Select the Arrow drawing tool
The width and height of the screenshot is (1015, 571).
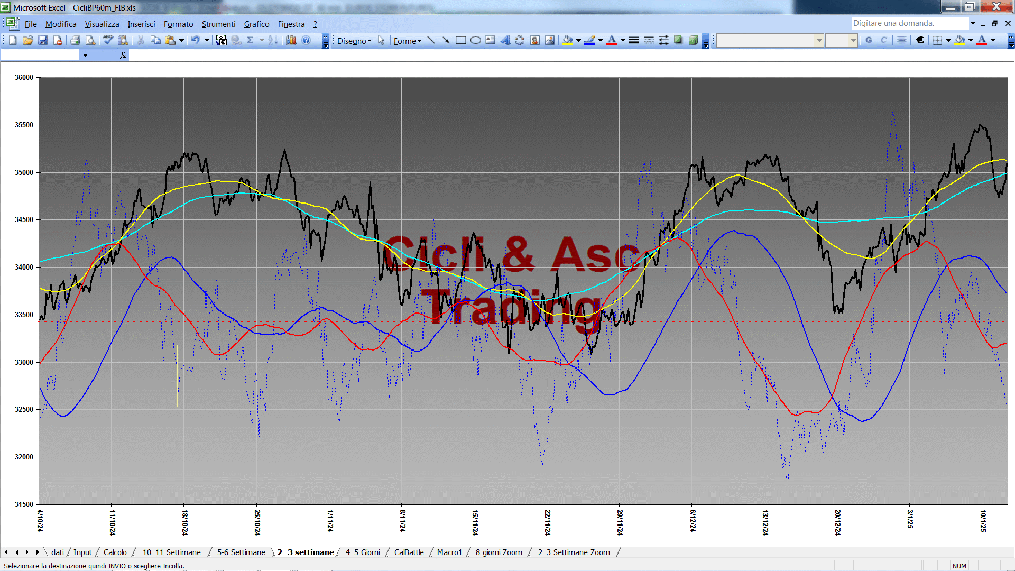pyautogui.click(x=446, y=40)
